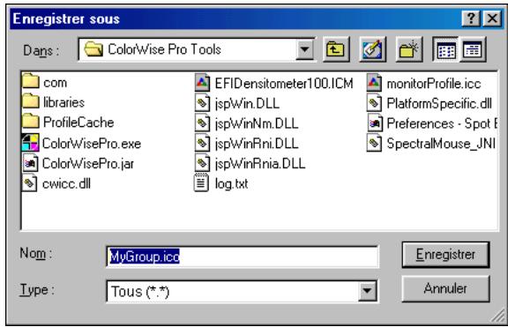This screenshot has height=327, width=508.
Task: Select the jspWinRnia.DLL file icon
Action: click(202, 163)
